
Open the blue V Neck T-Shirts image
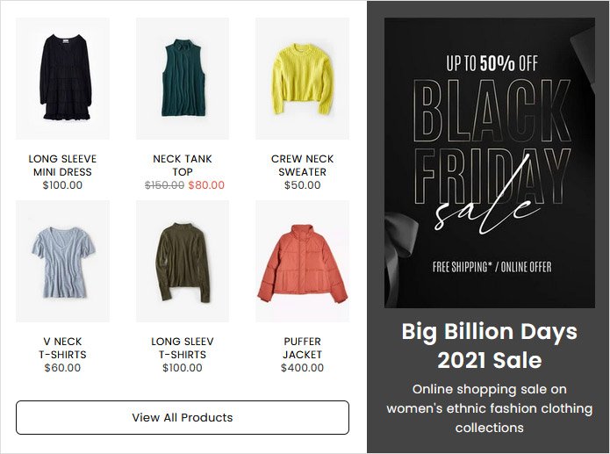62,262
